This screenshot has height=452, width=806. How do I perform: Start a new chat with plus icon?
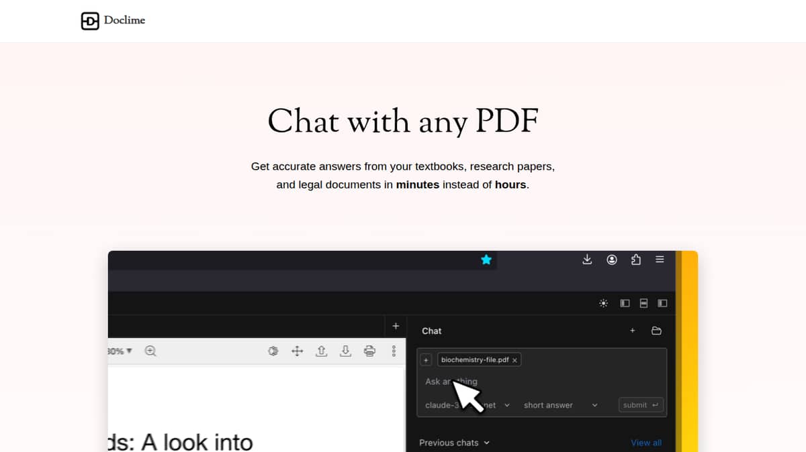(x=632, y=331)
